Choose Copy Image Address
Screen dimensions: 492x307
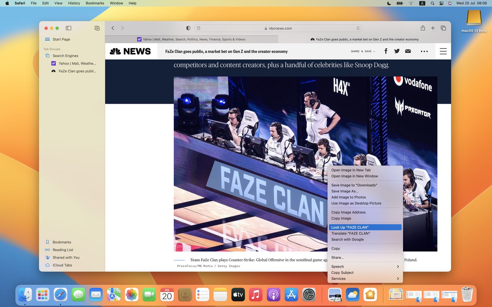pyautogui.click(x=365, y=212)
